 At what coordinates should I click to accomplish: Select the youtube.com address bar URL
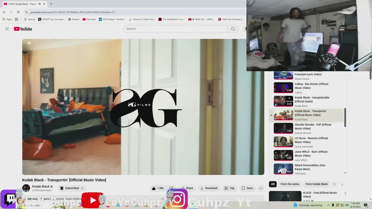click(73, 12)
